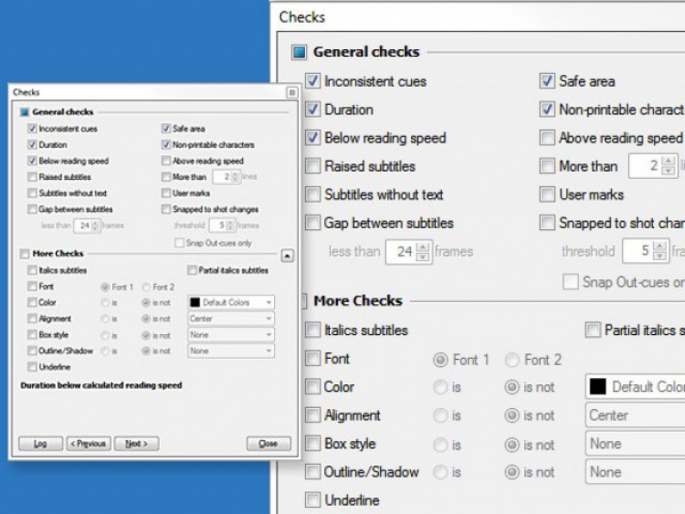This screenshot has height=514, width=685.
Task: Uncheck Non-printable characters in the small dialog
Action: (x=165, y=144)
